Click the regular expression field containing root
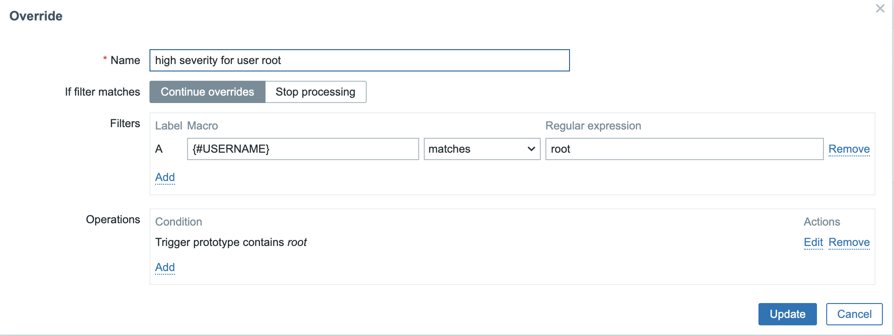 pos(684,149)
